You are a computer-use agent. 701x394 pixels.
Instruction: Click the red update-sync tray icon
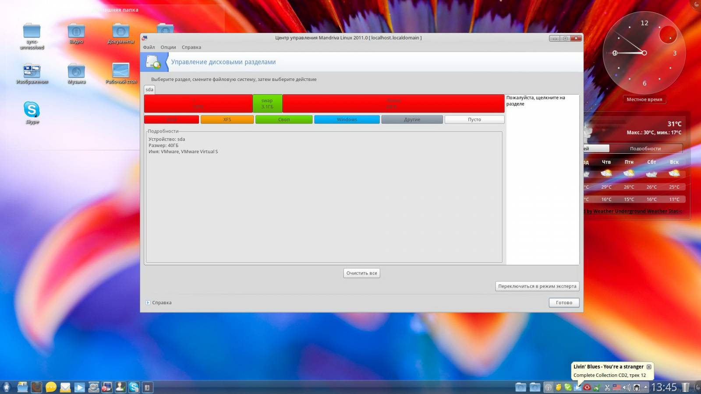coord(587,387)
